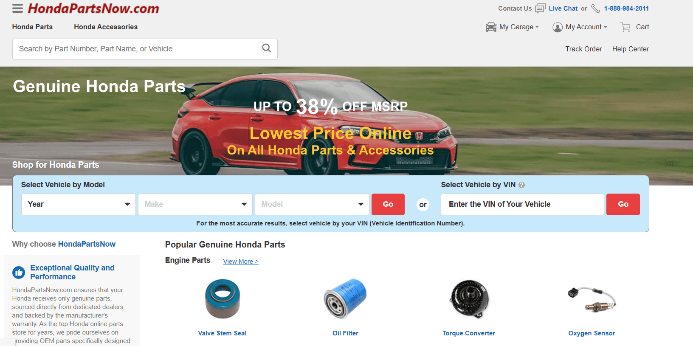693x346 pixels.
Task: Click the HondaPartsNow link in Why choose
Action: coord(87,244)
